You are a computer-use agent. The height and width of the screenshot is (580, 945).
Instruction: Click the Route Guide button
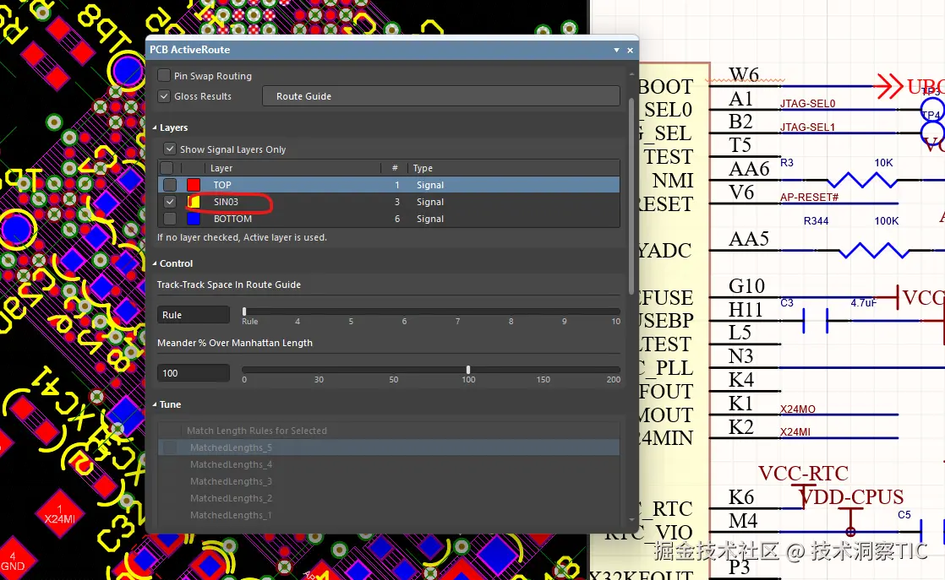coord(441,96)
